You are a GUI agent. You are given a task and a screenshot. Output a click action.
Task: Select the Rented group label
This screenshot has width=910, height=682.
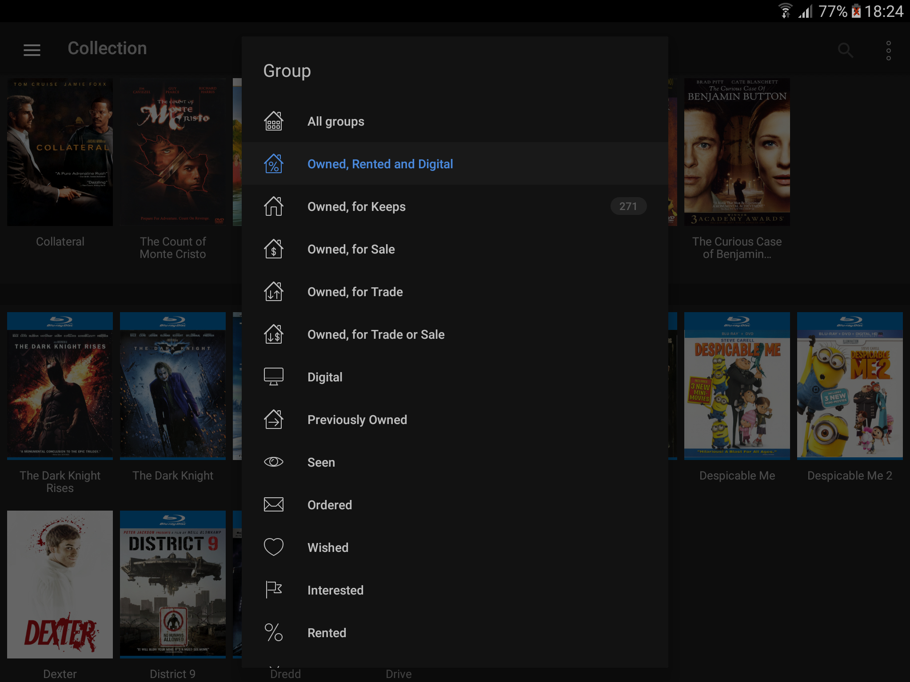tap(327, 633)
